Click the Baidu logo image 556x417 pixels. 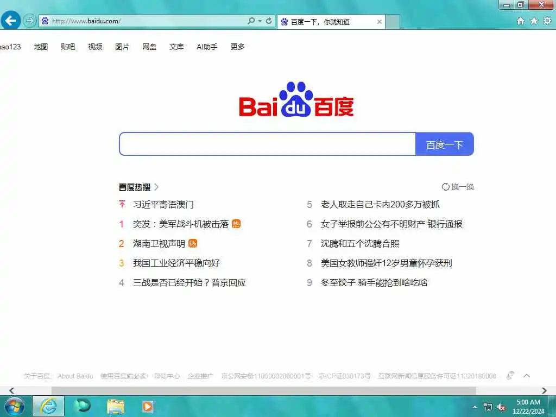[x=296, y=100]
